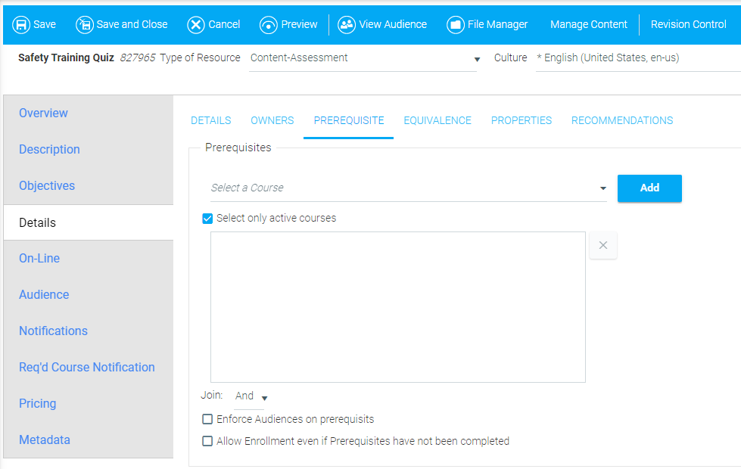Open the OWNERS tab
Screen dimensions: 741x469
[272, 120]
